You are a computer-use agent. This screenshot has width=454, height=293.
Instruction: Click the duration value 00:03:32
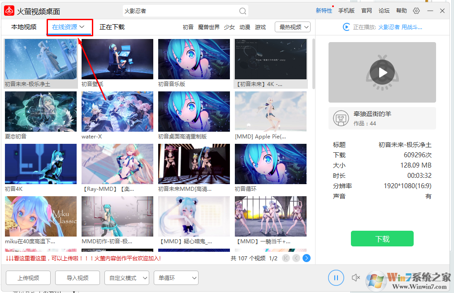pyautogui.click(x=419, y=176)
